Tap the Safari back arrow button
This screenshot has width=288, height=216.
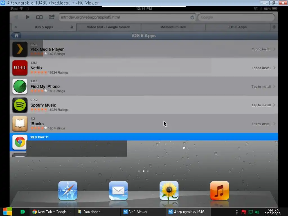point(16,17)
